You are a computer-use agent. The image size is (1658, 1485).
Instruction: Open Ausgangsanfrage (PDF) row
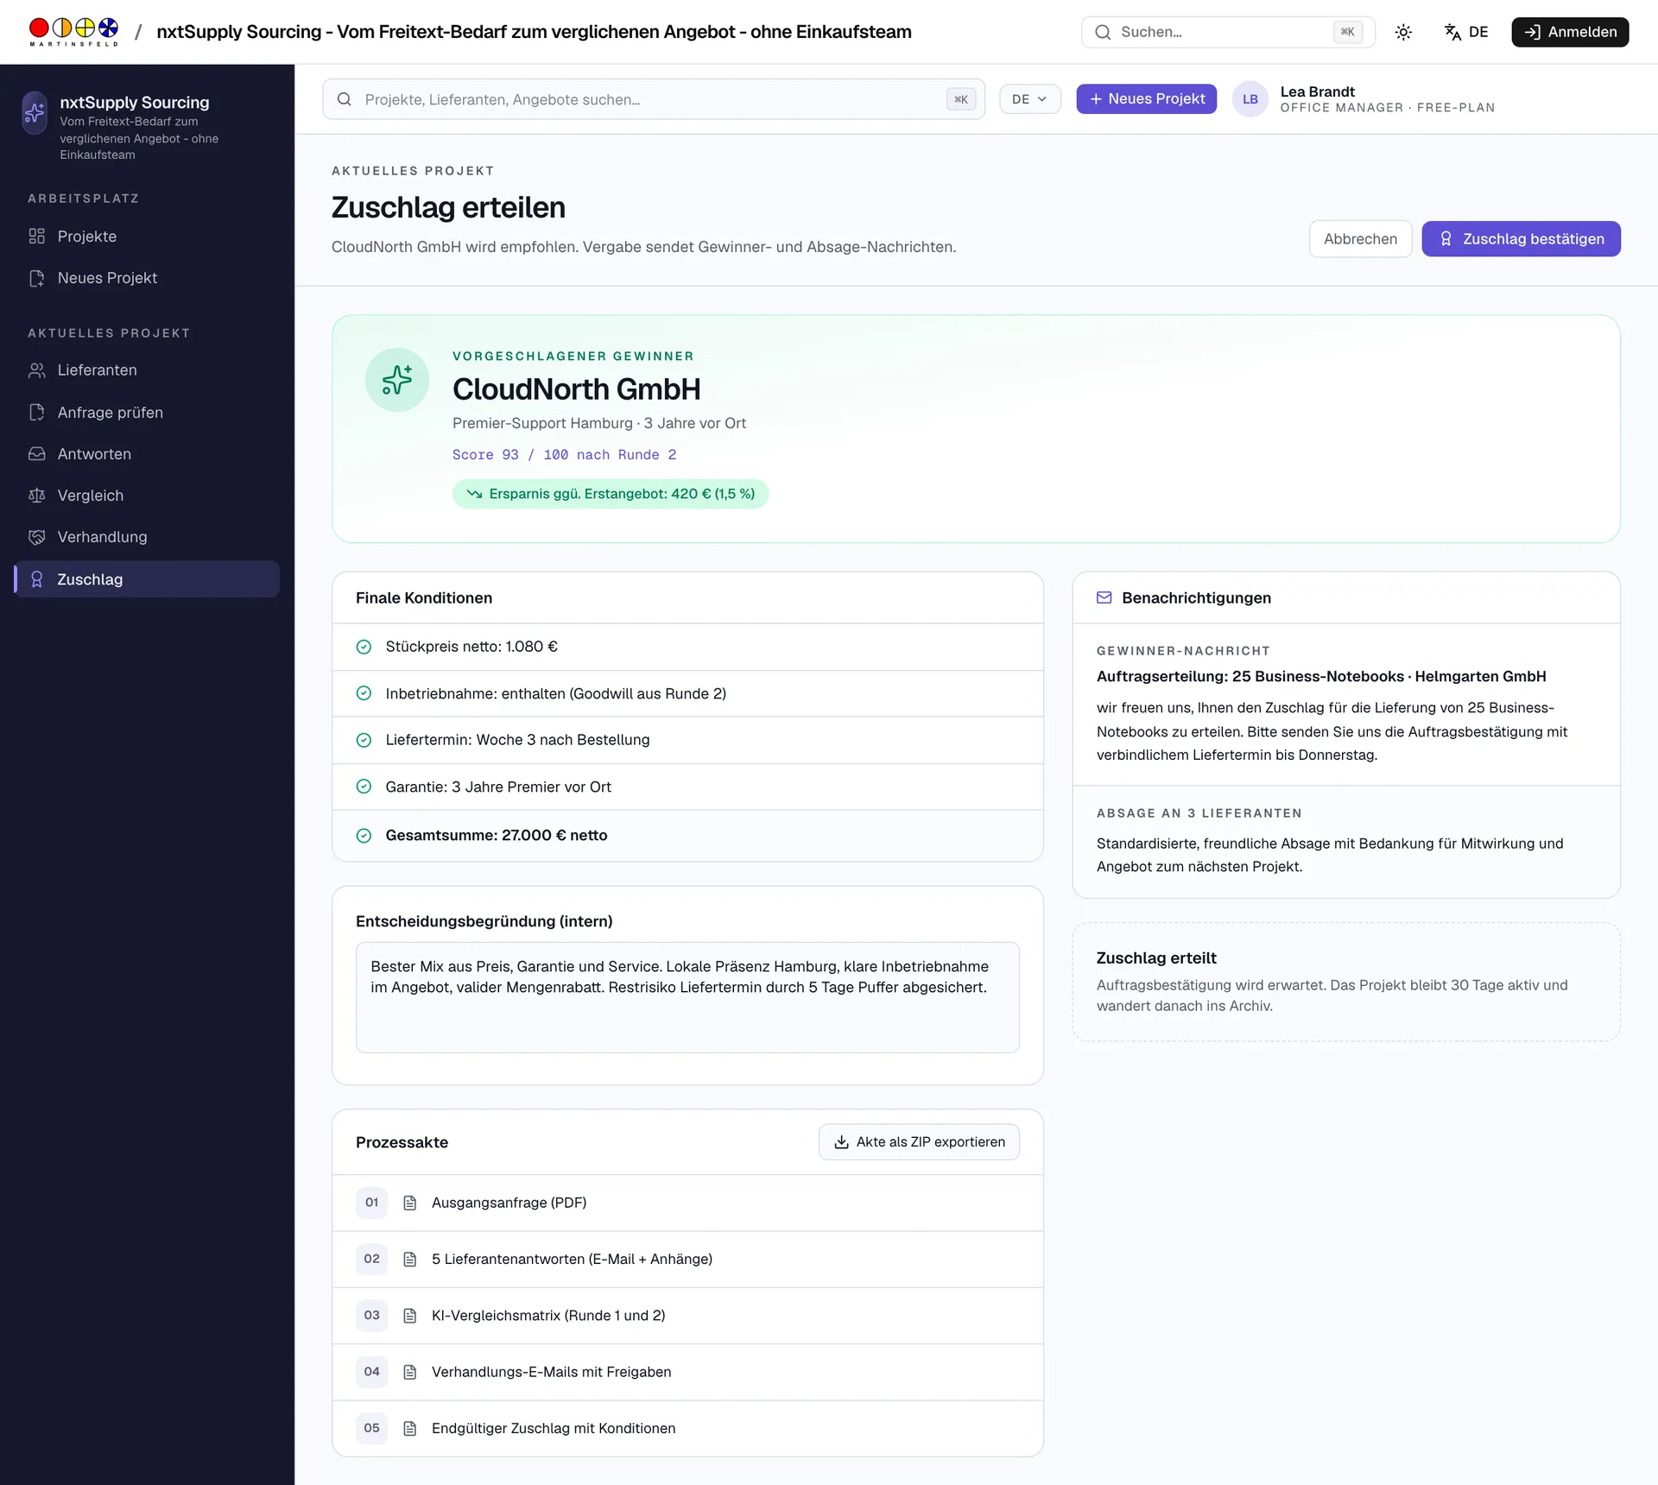pos(687,1204)
